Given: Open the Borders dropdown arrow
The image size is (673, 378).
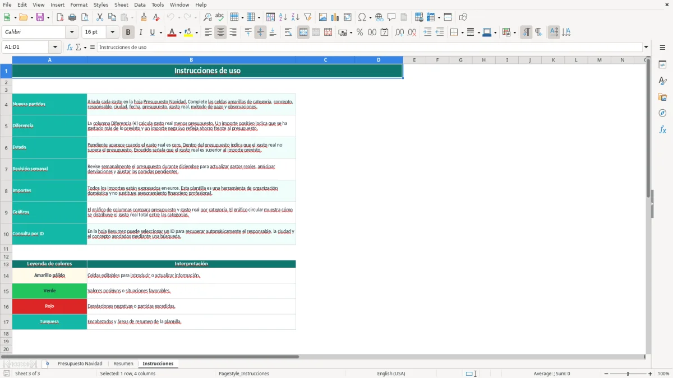Looking at the screenshot, I should point(462,32).
